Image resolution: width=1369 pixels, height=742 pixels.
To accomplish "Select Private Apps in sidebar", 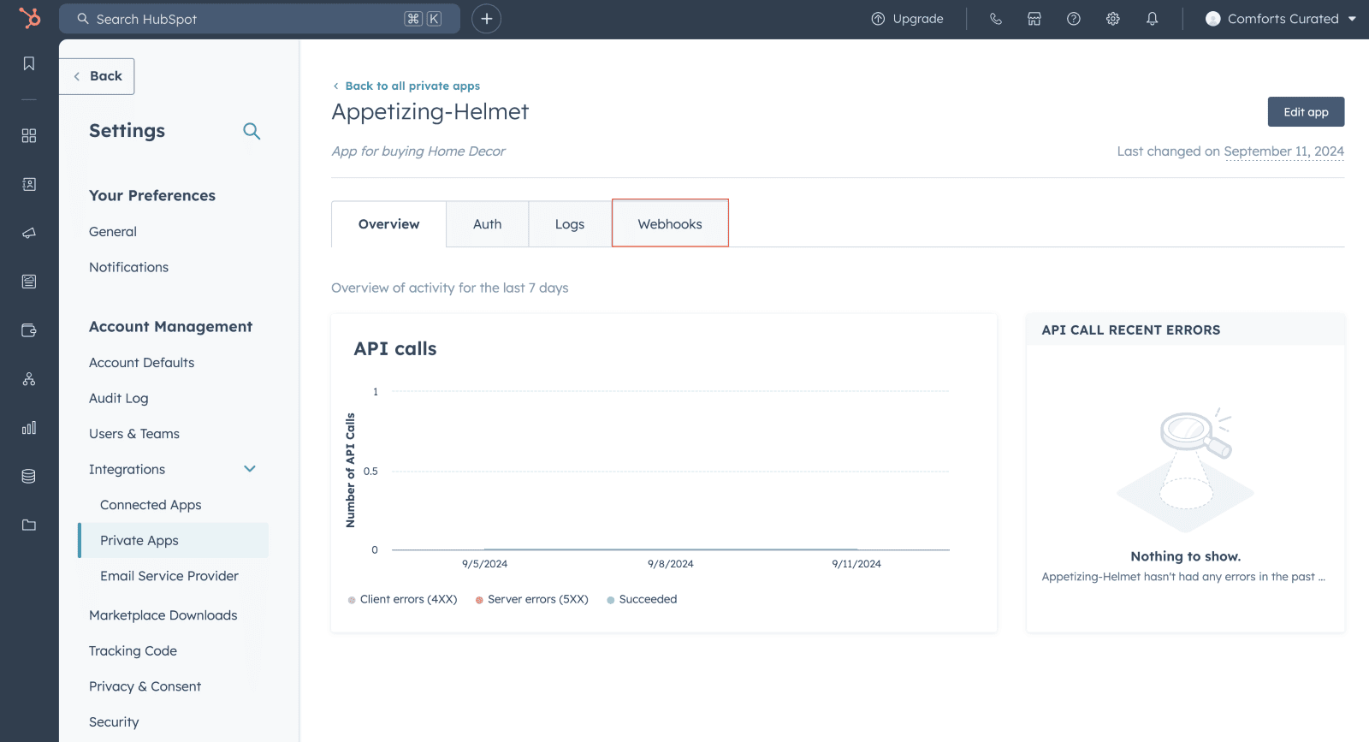I will click(x=174, y=541).
